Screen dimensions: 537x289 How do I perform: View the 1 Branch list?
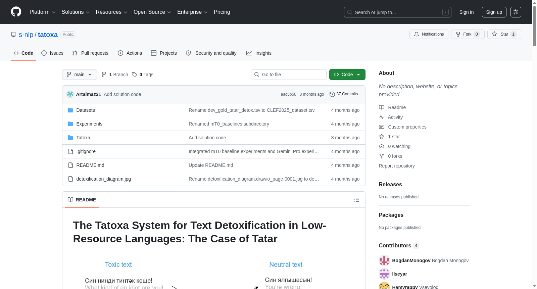(115, 75)
